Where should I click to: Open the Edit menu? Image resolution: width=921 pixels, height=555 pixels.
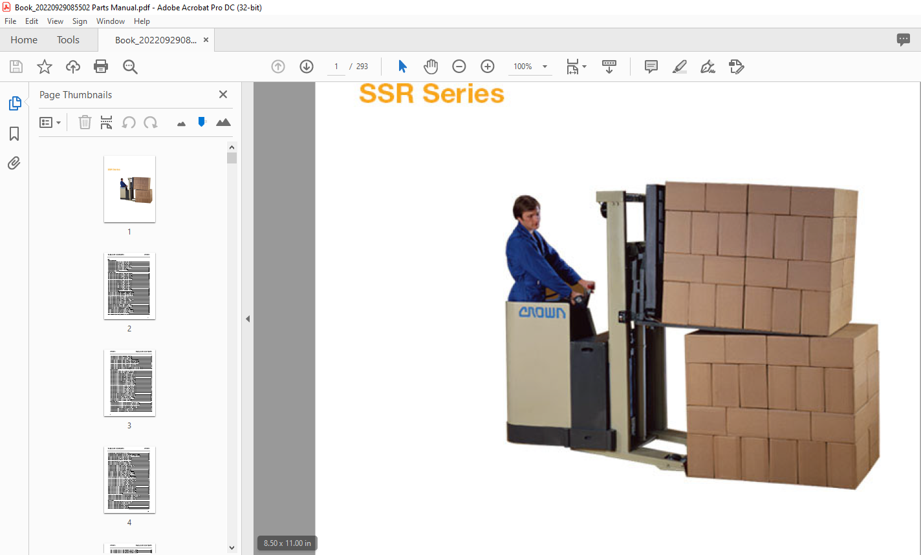coord(32,21)
